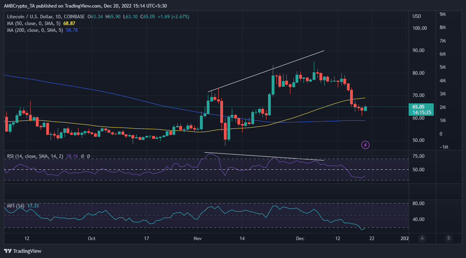Select the MA 50 indicator legend
The width and height of the screenshot is (466, 258).
click(34, 23)
